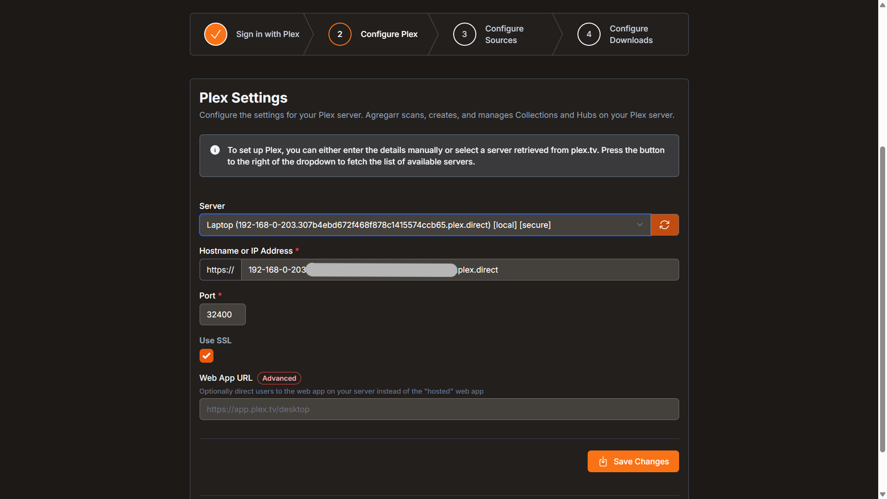Focus the Port number field
The height and width of the screenshot is (499, 887).
click(222, 315)
